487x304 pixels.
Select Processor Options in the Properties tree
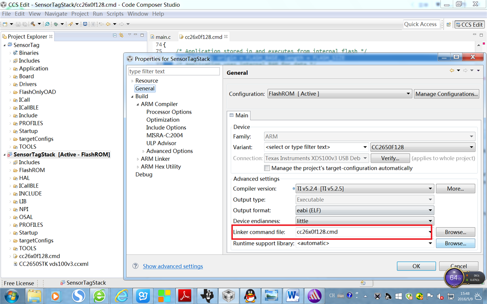click(x=169, y=112)
